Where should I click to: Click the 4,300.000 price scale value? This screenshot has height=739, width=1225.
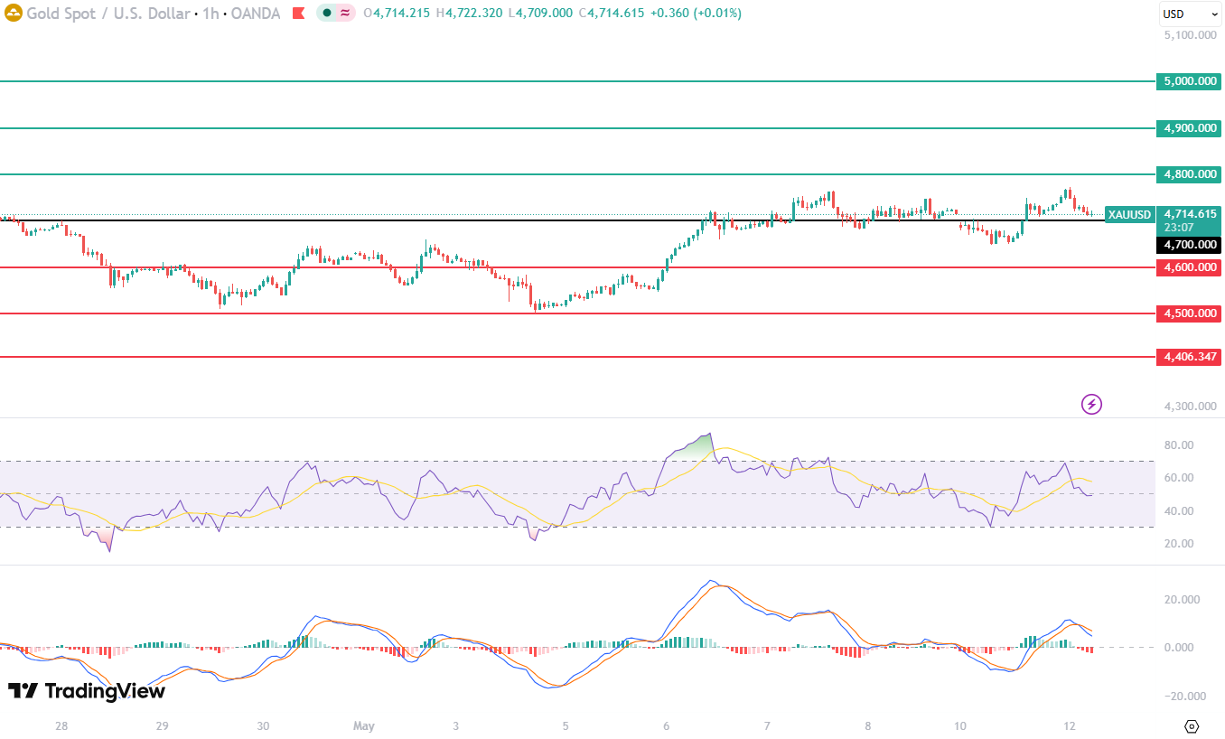tap(1190, 407)
